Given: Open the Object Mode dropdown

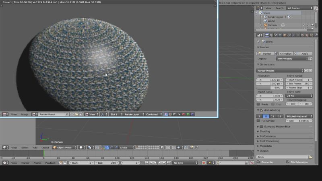Looking at the screenshot, I should tap(64, 148).
